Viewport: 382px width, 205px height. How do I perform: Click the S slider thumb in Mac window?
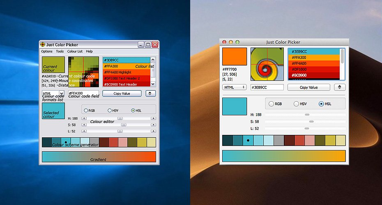(x=311, y=121)
